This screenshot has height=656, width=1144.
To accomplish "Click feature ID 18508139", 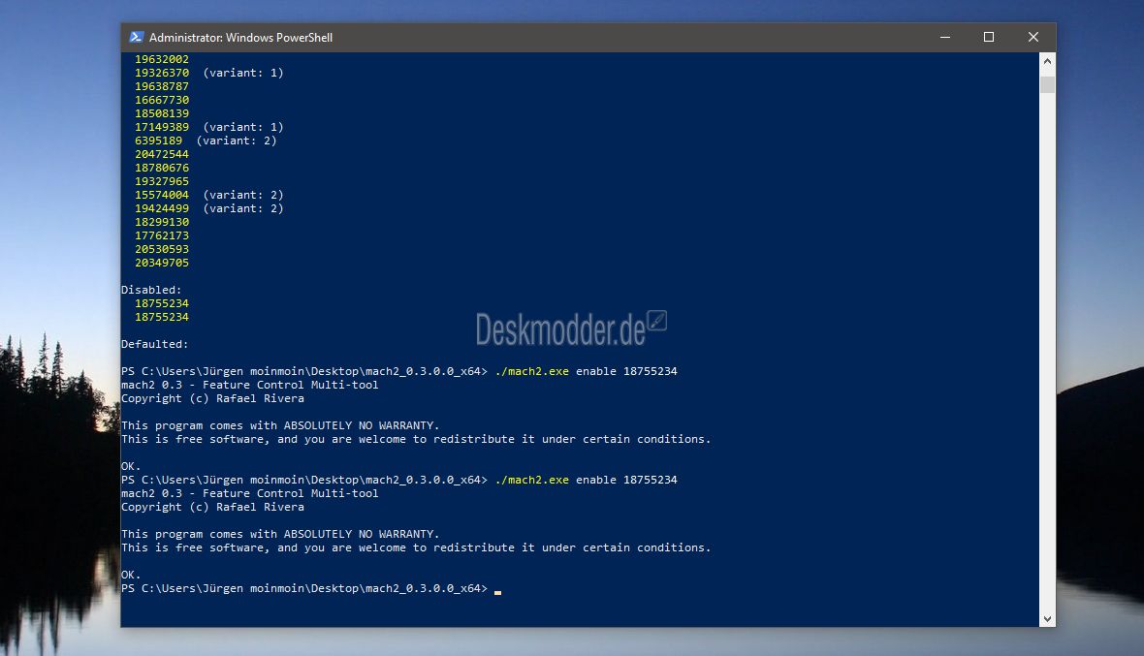I will point(162,113).
